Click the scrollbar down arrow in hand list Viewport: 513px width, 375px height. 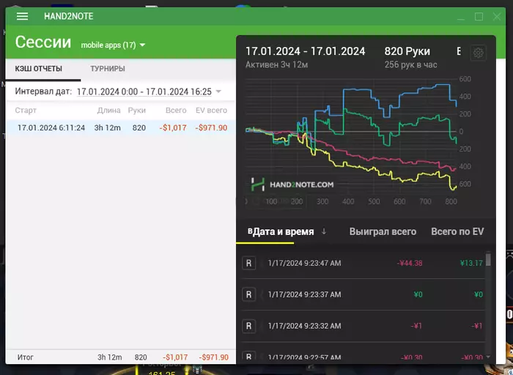(488, 357)
